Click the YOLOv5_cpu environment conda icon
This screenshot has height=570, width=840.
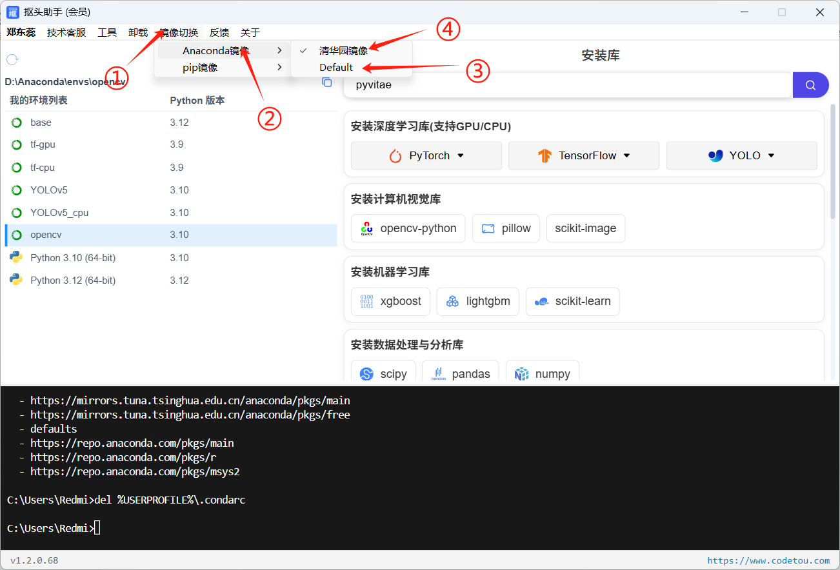pos(17,213)
